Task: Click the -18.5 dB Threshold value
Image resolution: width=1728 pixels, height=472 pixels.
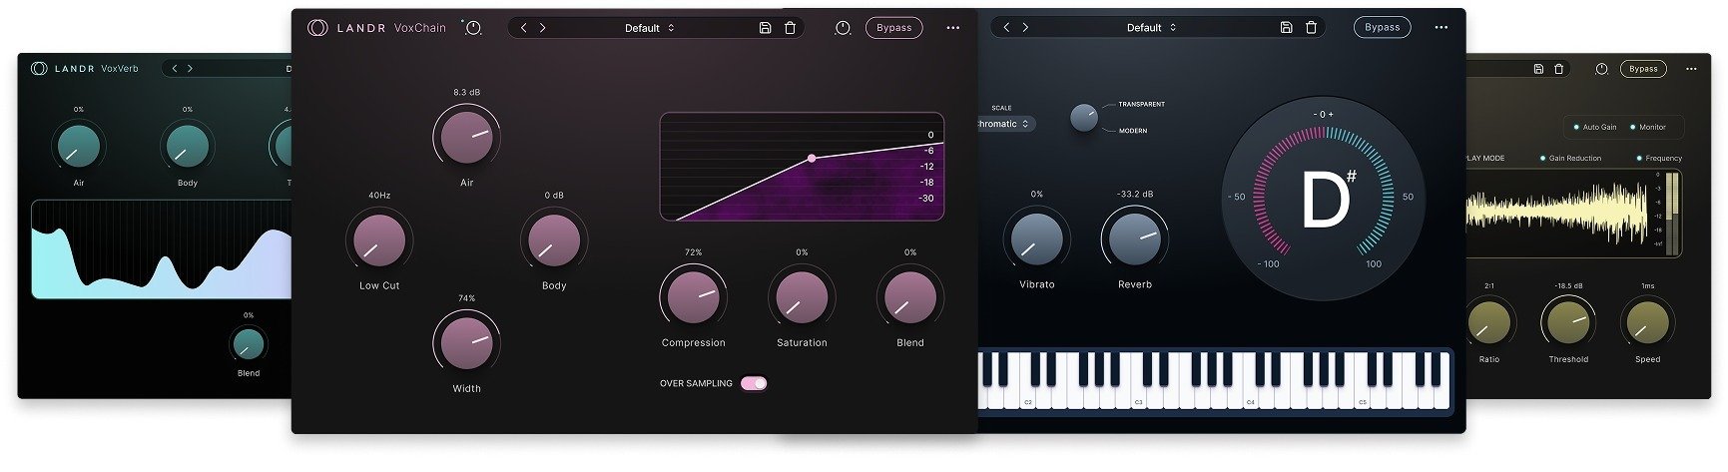Action: tap(1568, 285)
